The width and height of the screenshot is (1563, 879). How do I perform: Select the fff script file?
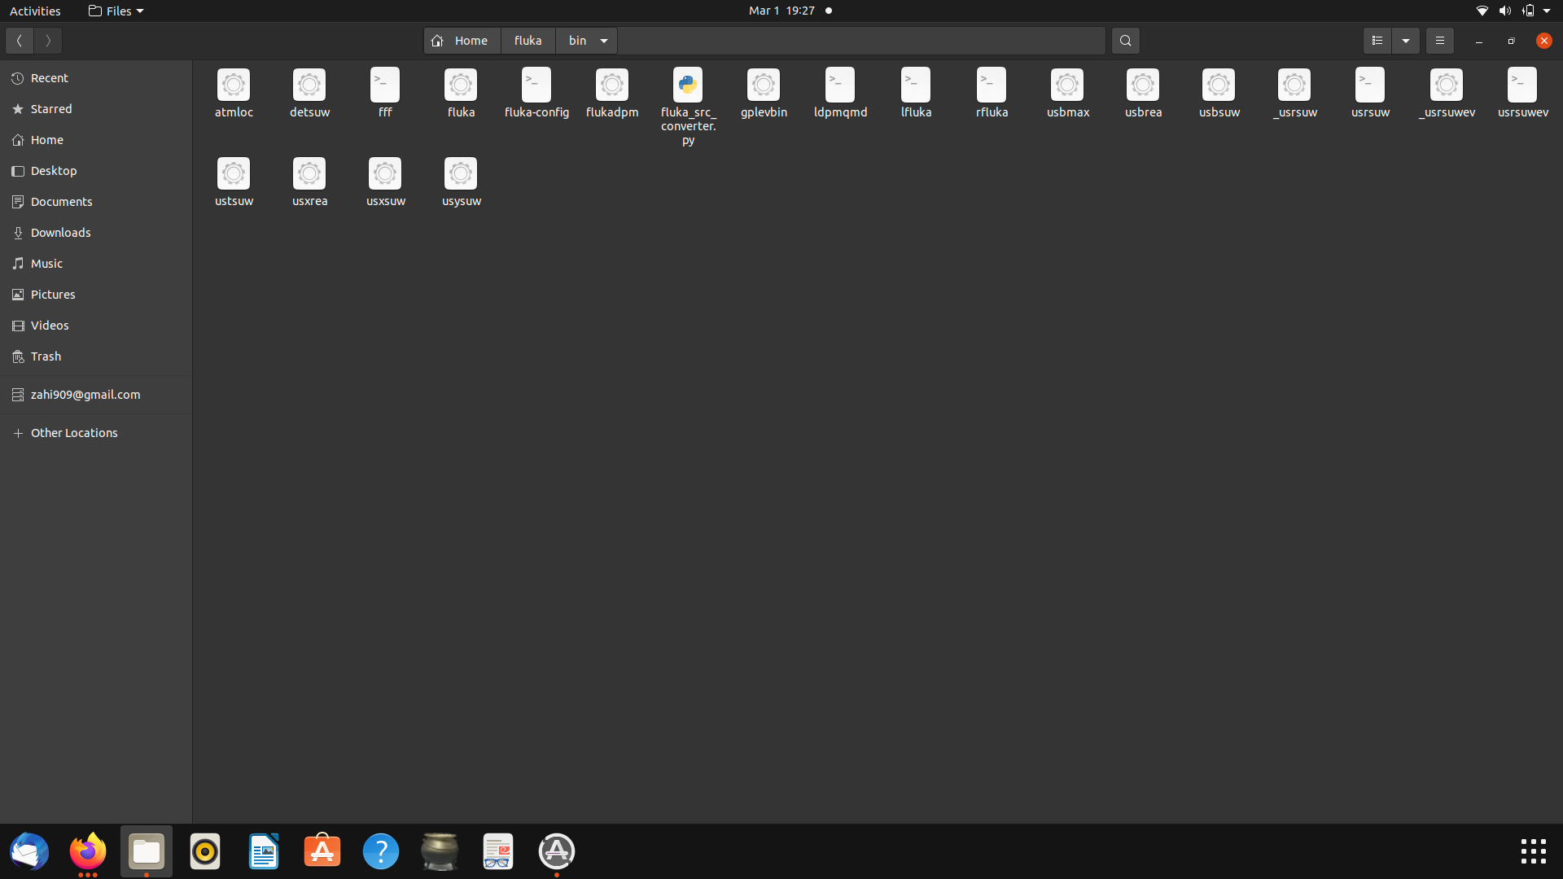pos(385,85)
